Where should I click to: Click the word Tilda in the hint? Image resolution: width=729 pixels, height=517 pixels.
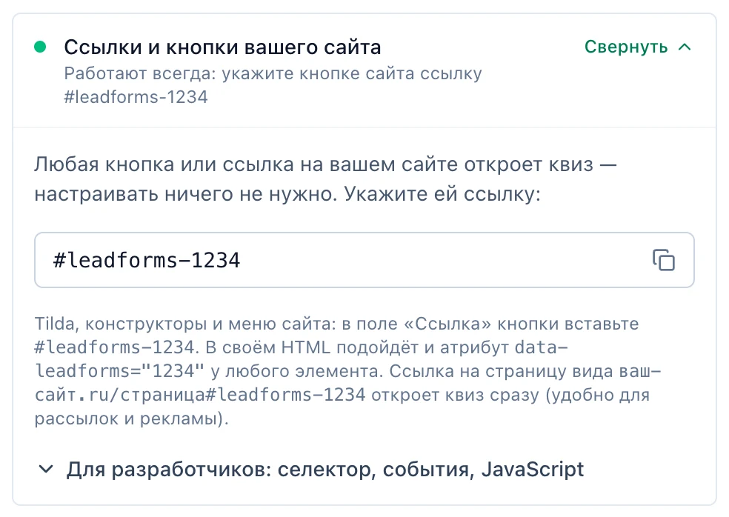coord(54,324)
